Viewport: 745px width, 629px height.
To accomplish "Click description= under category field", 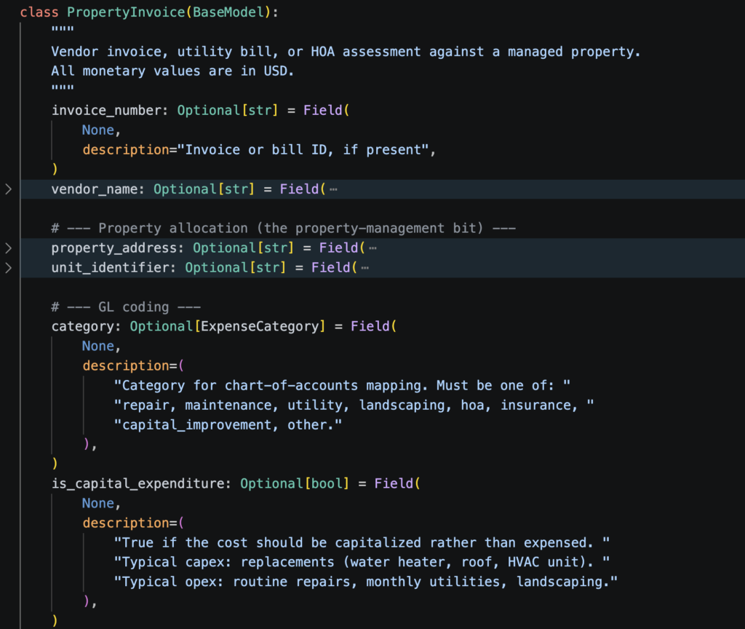I will pyautogui.click(x=130, y=365).
